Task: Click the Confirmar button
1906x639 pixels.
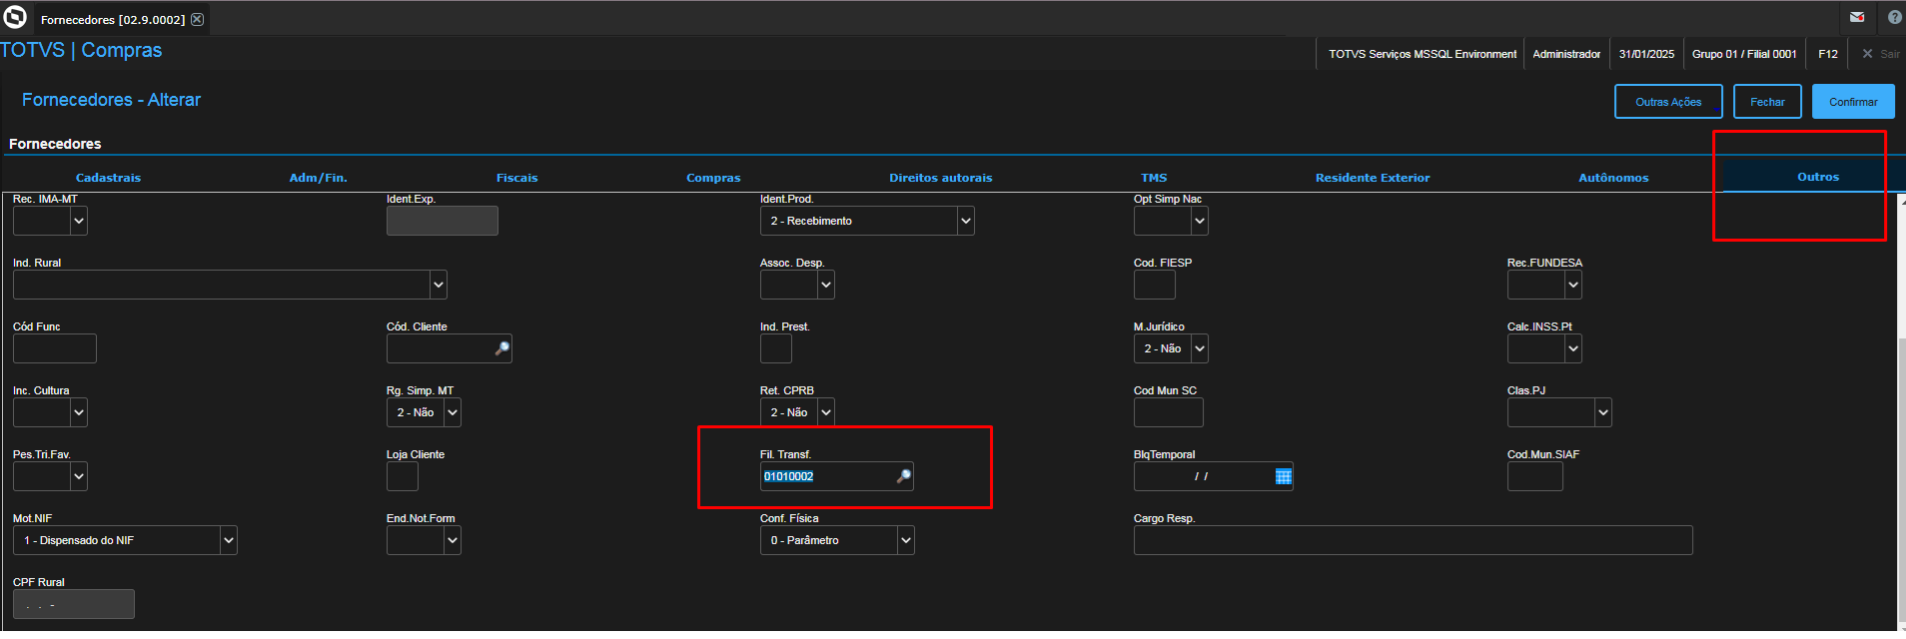Action: pyautogui.click(x=1853, y=102)
